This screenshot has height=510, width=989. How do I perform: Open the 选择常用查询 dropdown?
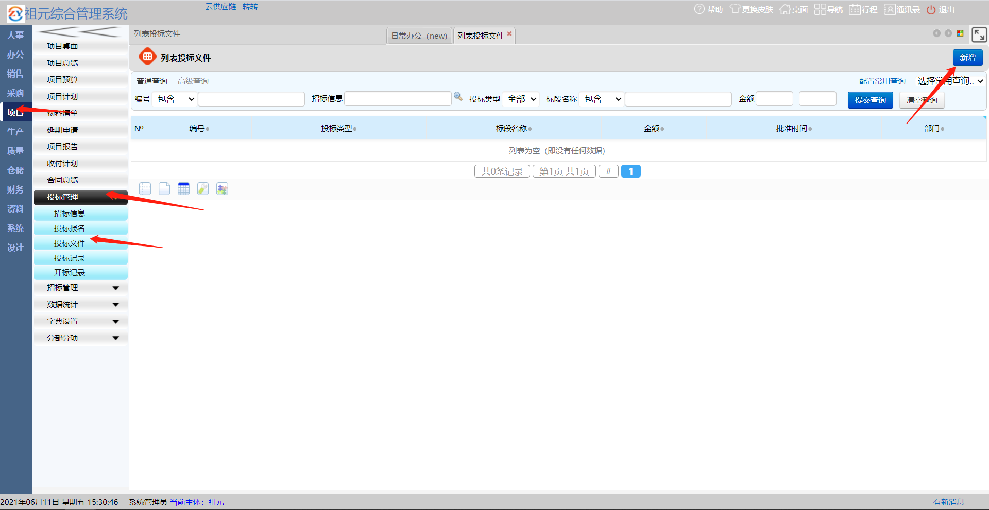point(950,81)
